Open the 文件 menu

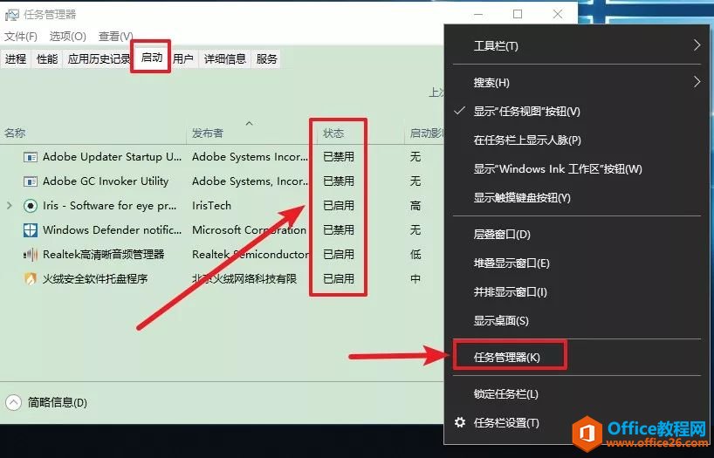tap(21, 37)
